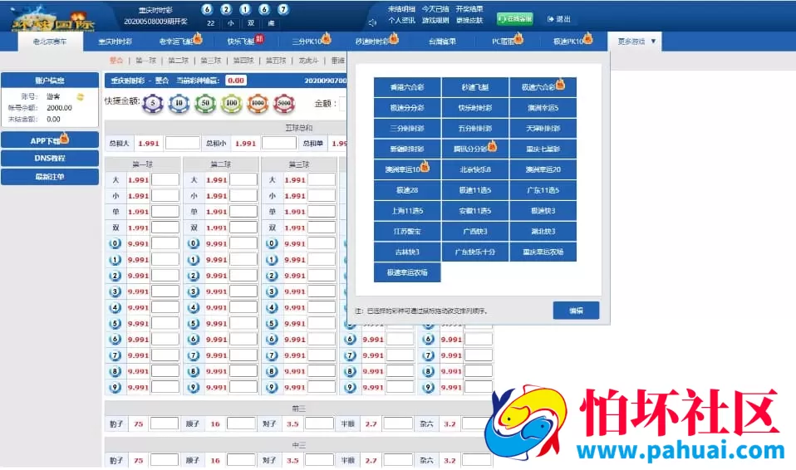Click ball 9 icon in 第三球 column
This screenshot has height=470, width=796.
tap(272, 387)
